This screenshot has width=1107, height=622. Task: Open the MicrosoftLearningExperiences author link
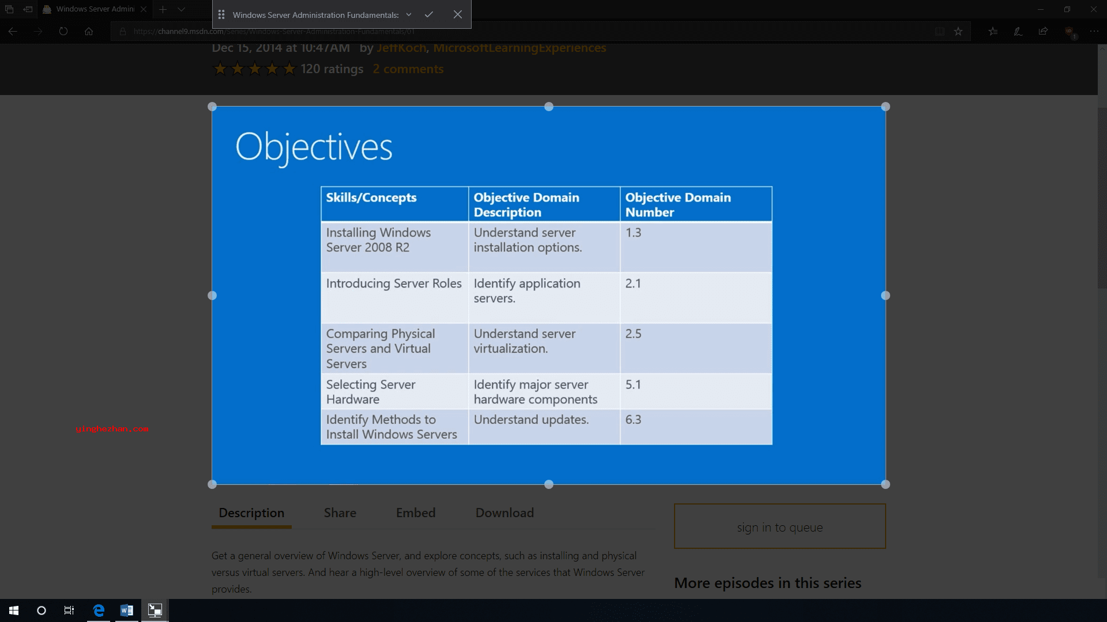[519, 48]
